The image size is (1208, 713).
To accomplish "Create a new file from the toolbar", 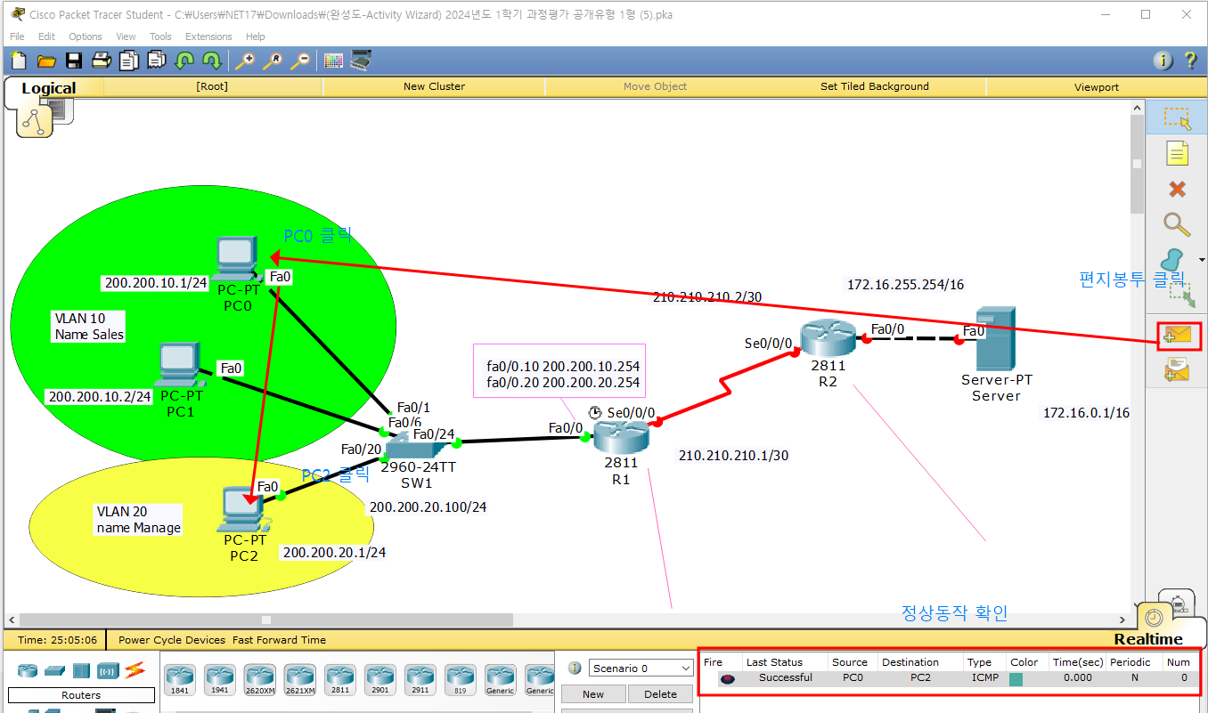I will point(19,61).
